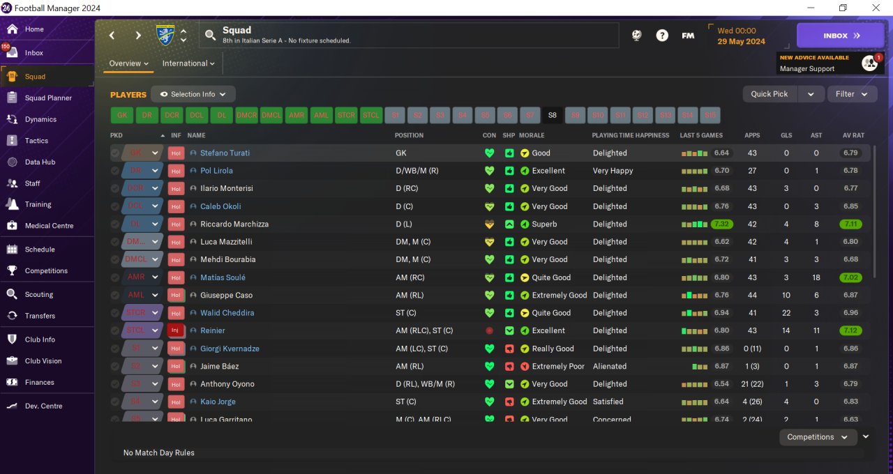Open the Home sidebar icon
893x474 pixels.
click(13, 29)
